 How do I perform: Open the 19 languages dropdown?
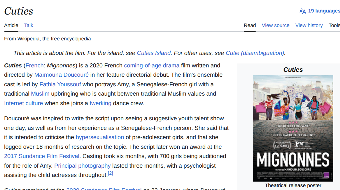coord(324,11)
